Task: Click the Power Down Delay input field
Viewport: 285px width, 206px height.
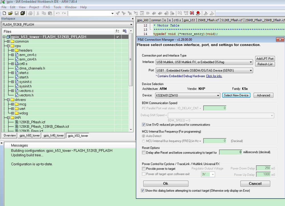Action: [x=263, y=168]
